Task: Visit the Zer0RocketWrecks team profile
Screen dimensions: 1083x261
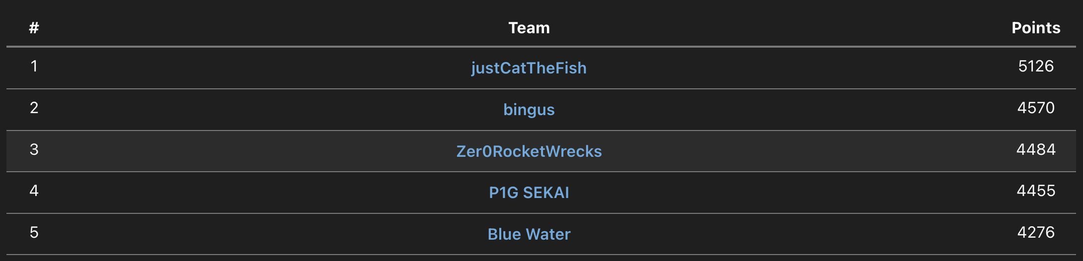Action: tap(529, 151)
